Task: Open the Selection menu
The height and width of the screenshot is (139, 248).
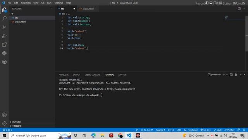Action: coord(26,3)
